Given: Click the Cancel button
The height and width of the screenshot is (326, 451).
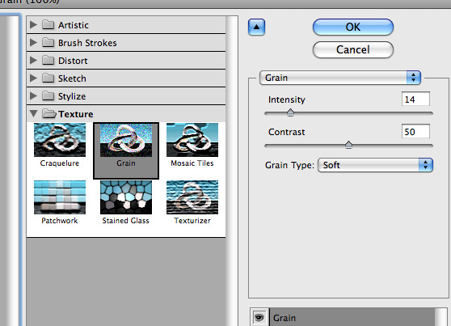Looking at the screenshot, I should (353, 50).
